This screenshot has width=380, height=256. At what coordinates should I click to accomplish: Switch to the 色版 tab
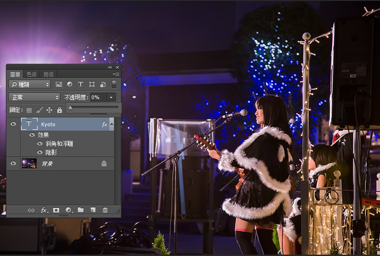point(32,74)
